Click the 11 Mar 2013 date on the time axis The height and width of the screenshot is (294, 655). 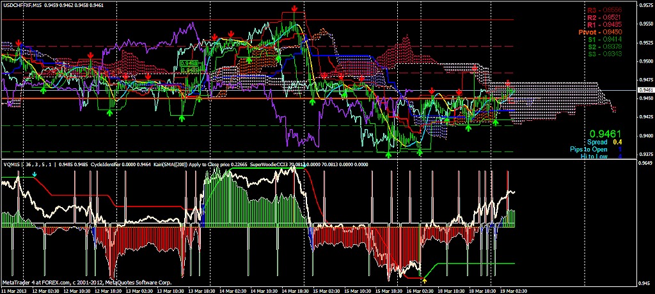pyautogui.click(x=14, y=290)
